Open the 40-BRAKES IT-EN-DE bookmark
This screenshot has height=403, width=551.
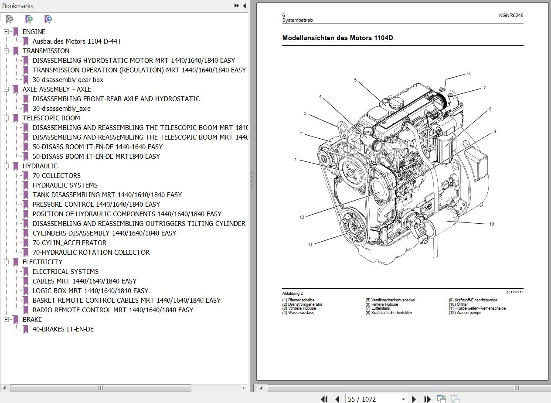63,329
